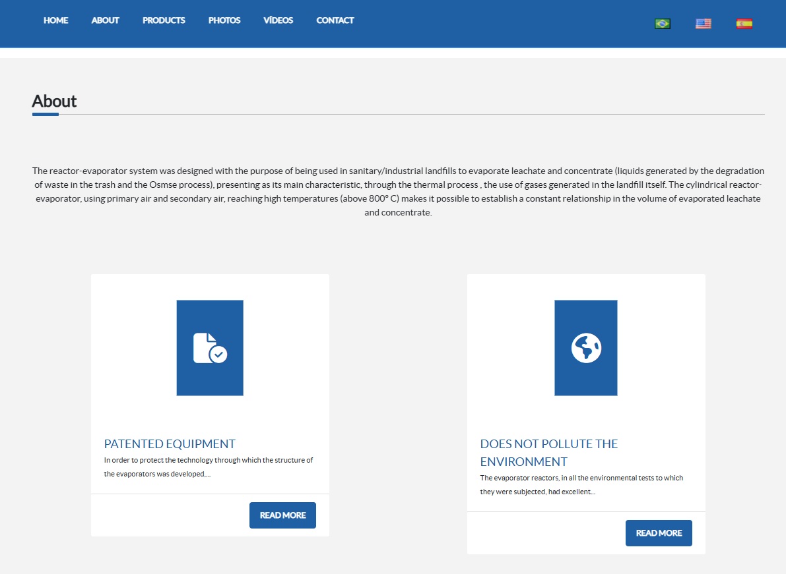Image resolution: width=786 pixels, height=574 pixels.
Task: Click the document checkmark patented icon
Action: tap(210, 348)
